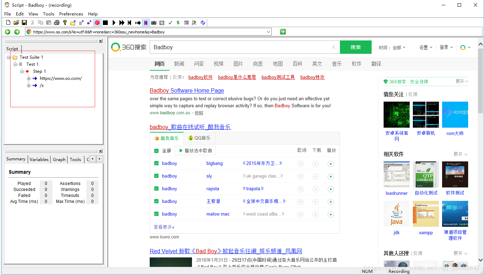This screenshot has height=275, width=484.
Task: Uncheck the badboy malow mac song checkbox
Action: tap(156, 214)
